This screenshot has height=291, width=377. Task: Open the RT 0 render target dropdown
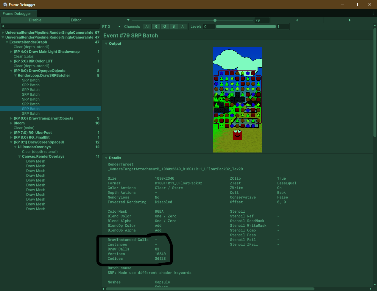click(x=111, y=26)
